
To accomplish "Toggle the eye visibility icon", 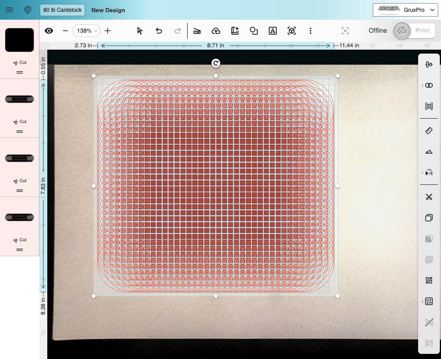I will point(49,31).
